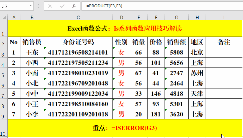The height and width of the screenshot is (138, 243).
Task: Select column B header
Action: [x=32, y=17]
